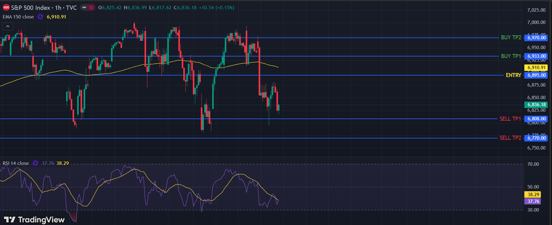This screenshot has width=552, height=225.
Task: Click the green 6,836.18 current price tag
Action: pos(537,105)
